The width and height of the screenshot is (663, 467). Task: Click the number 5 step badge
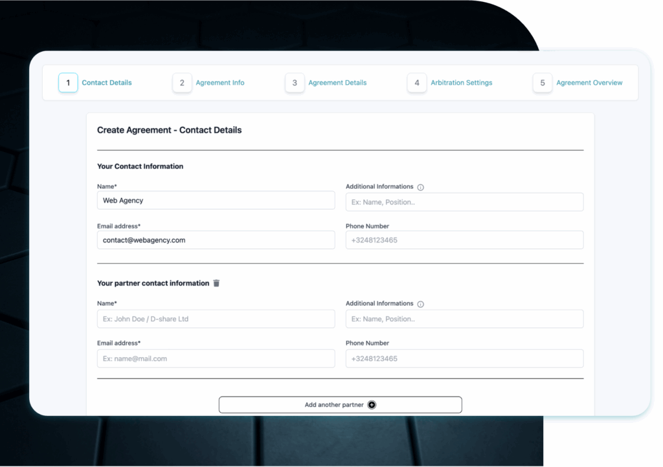coord(543,83)
